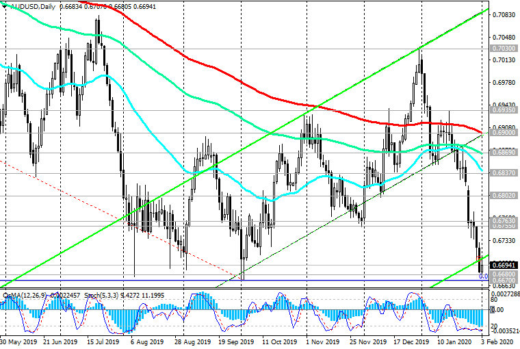Viewport: 520px width, 349px height.
Task: Click the 0.70480 price axis label
Action: pyautogui.click(x=504, y=38)
